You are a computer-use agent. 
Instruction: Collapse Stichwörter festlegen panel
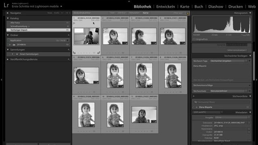pyautogui.click(x=250, y=56)
